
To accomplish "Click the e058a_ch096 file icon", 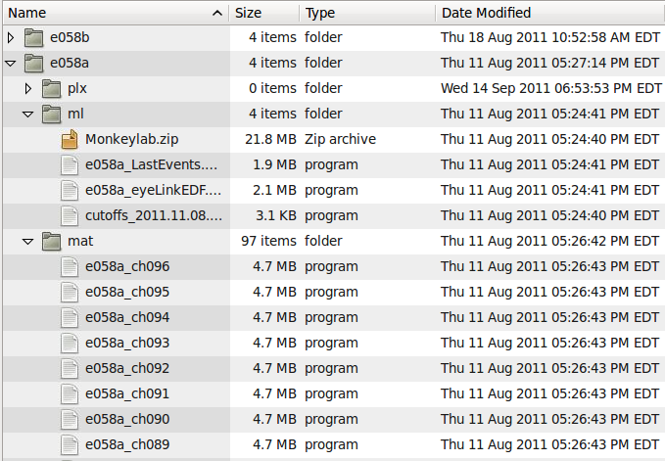I will pyautogui.click(x=70, y=266).
